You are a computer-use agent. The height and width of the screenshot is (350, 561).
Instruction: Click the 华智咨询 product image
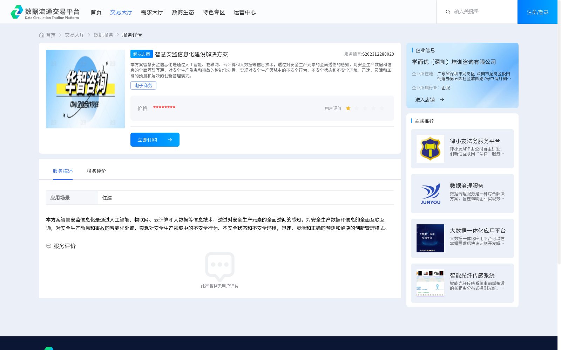85,89
